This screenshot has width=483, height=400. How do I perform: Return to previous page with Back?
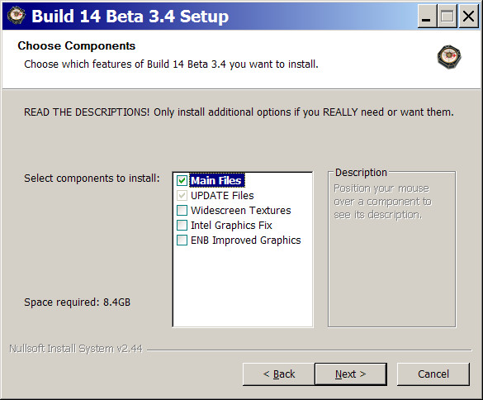tap(279, 374)
